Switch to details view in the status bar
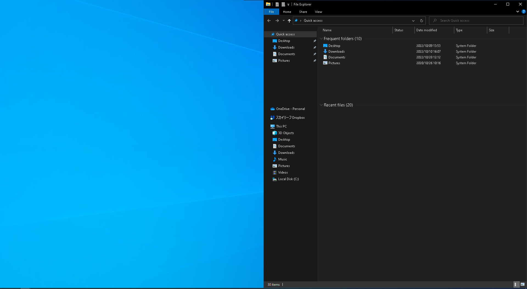 (x=515, y=284)
